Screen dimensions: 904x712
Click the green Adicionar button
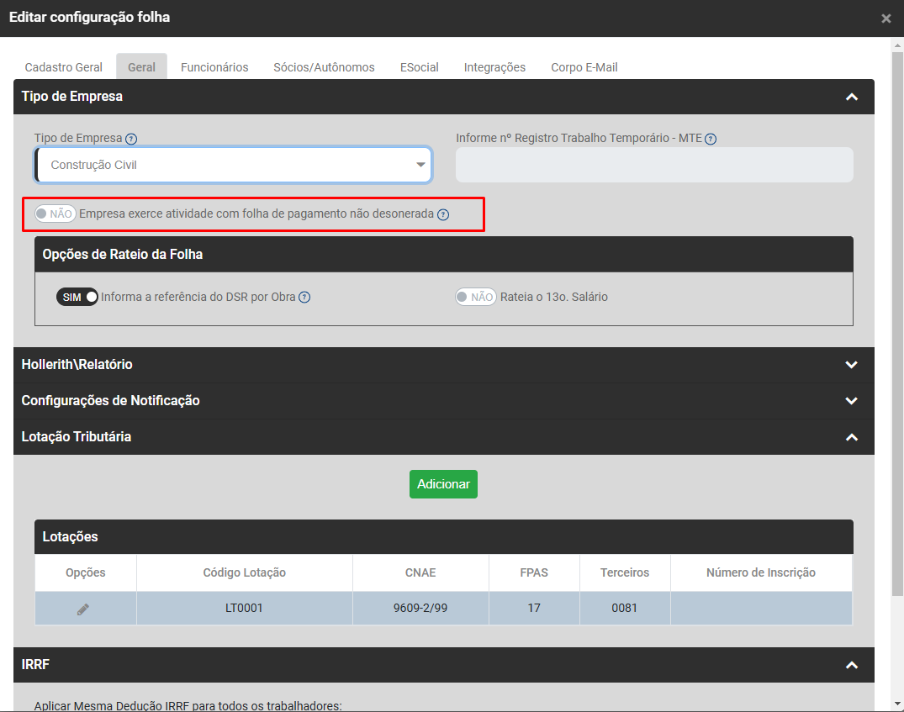[443, 484]
